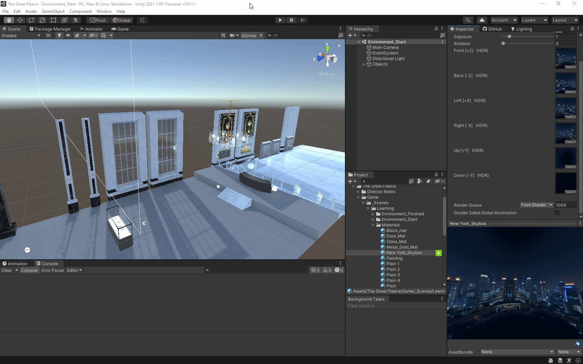Switch to the Package Manager tab

(x=50, y=29)
